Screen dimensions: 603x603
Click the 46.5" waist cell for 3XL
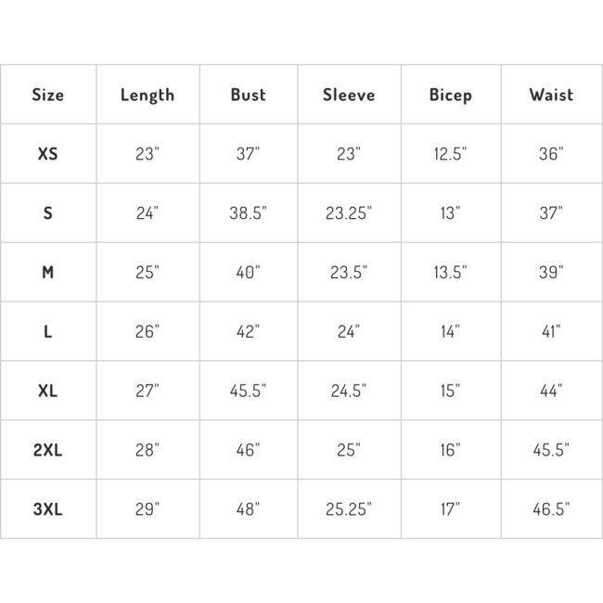[x=551, y=509]
